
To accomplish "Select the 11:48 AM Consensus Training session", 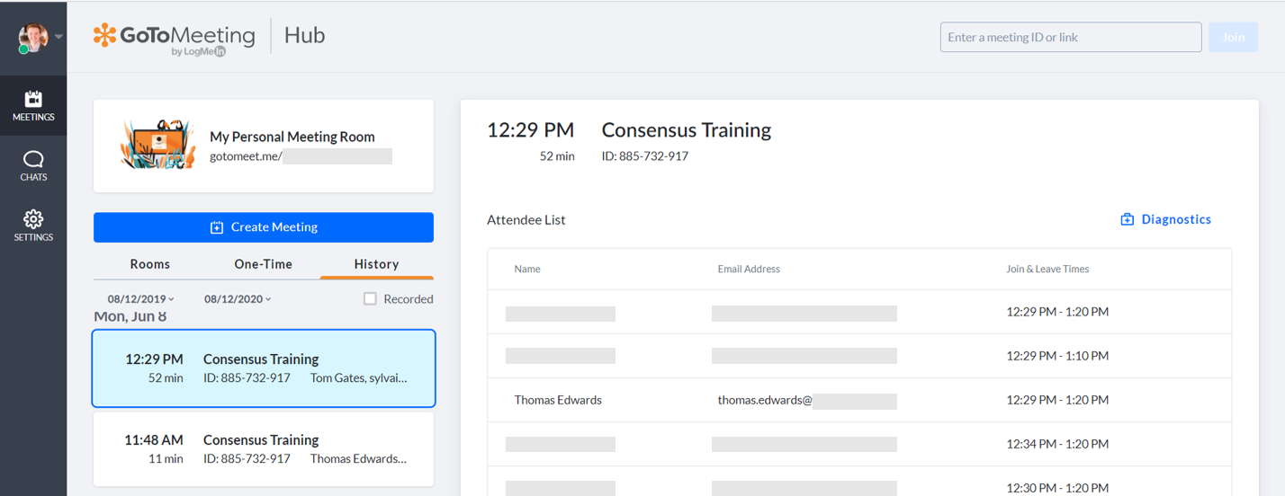I will pos(264,449).
